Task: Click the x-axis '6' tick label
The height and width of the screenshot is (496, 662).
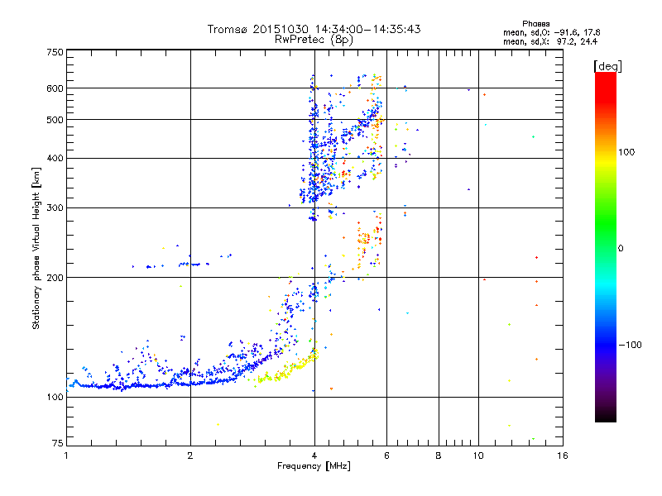Action: tap(386, 455)
